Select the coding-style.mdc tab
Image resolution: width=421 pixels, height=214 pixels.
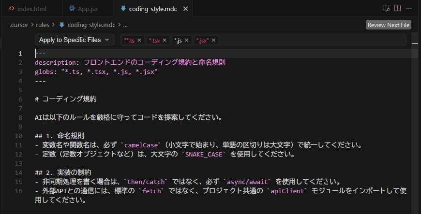[153, 9]
